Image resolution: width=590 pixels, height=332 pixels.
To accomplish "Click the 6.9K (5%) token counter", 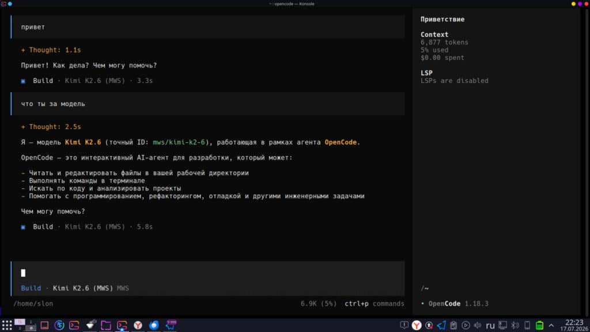I will 318,304.
